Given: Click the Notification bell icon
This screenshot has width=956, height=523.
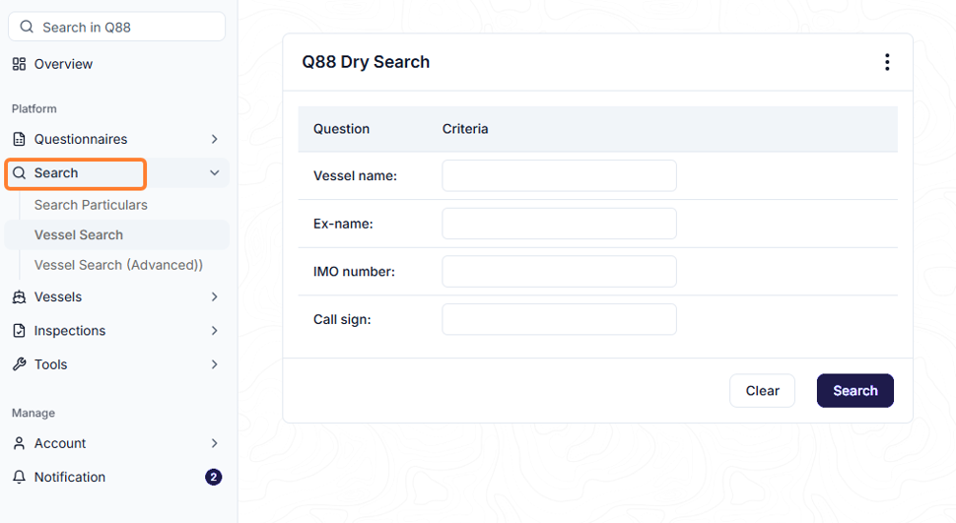Looking at the screenshot, I should pos(19,478).
